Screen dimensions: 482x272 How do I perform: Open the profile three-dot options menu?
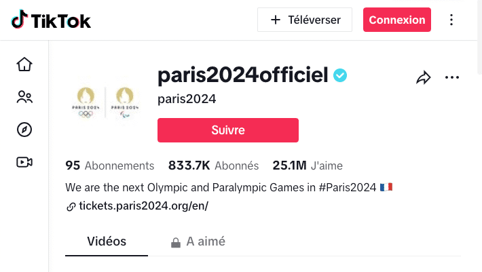click(x=452, y=77)
